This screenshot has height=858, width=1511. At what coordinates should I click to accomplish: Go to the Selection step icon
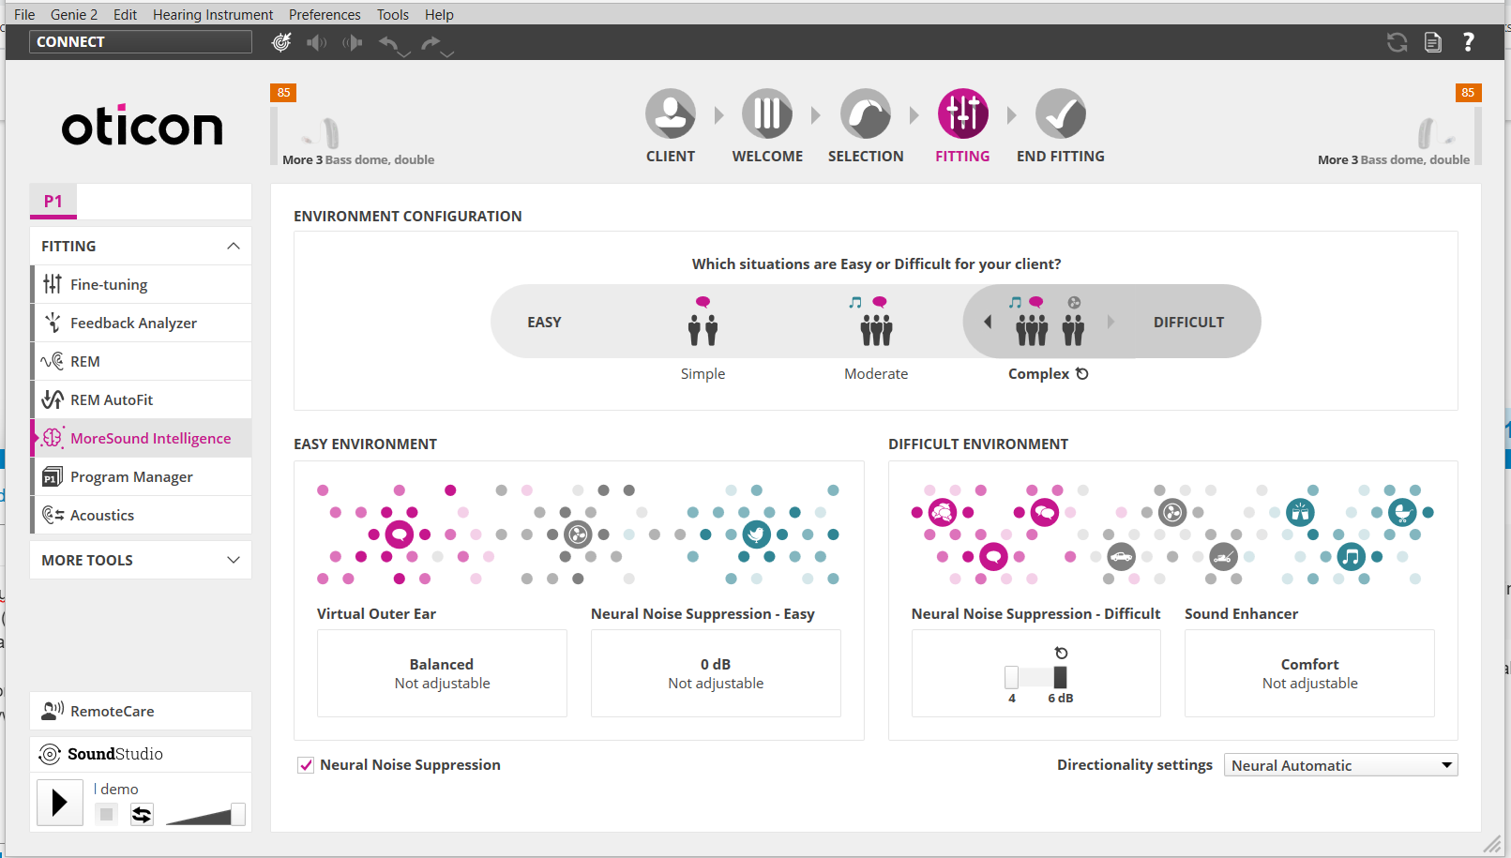click(866, 113)
